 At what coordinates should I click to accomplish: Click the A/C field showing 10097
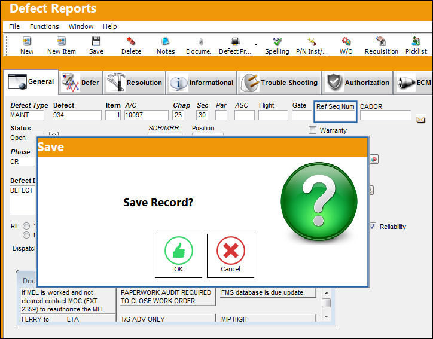coord(147,115)
